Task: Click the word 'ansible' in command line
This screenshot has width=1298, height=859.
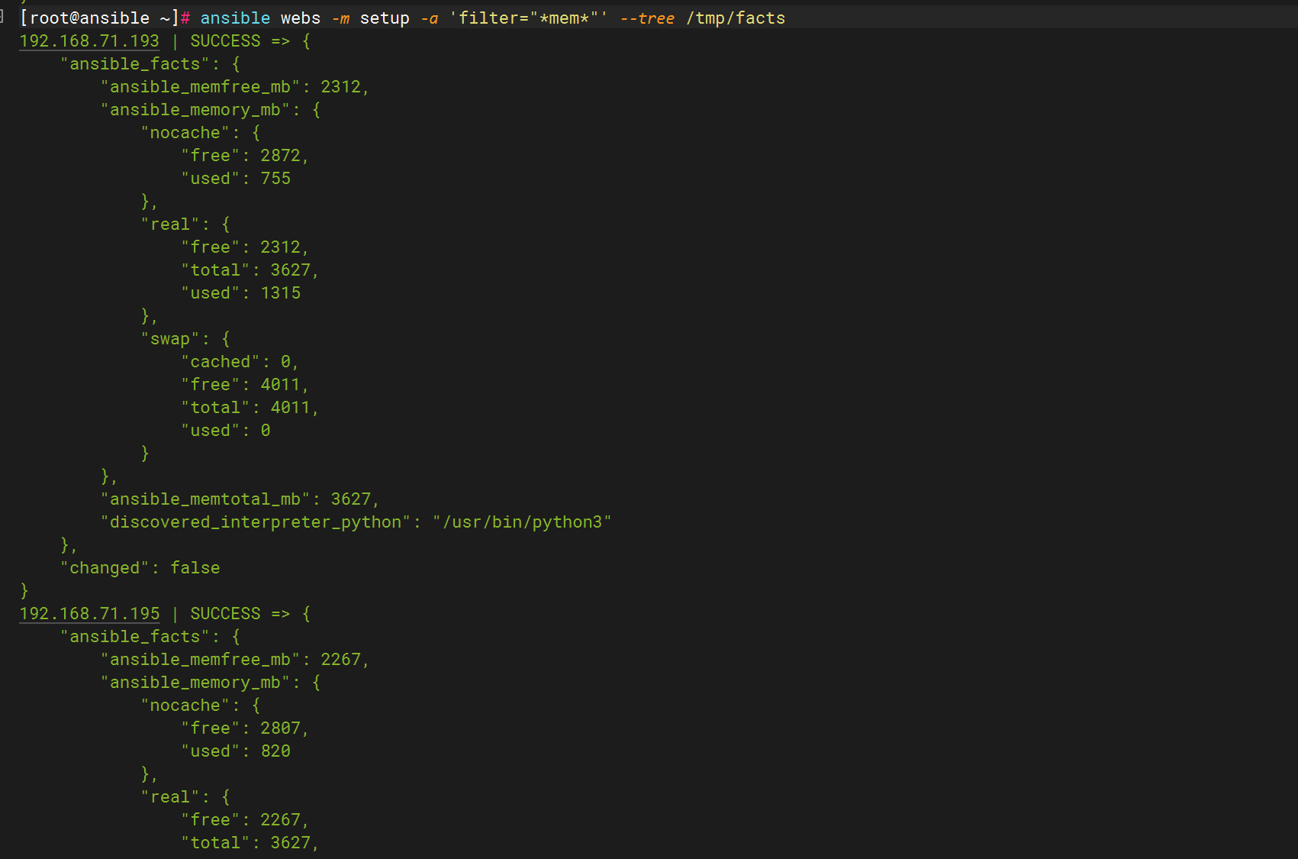Action: pos(235,18)
